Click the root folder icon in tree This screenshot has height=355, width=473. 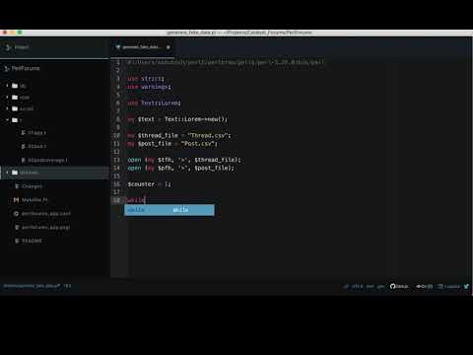(15, 98)
